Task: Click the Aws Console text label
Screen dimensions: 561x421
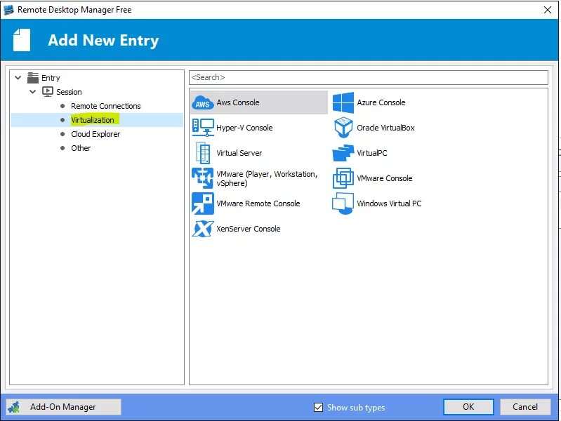Action: pos(238,102)
